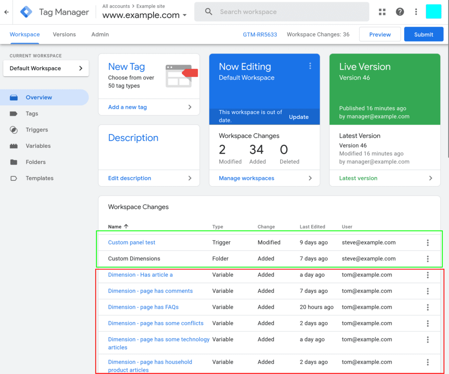Click the Tag Manager logo
Screen dimensions: 449x374
26,12
